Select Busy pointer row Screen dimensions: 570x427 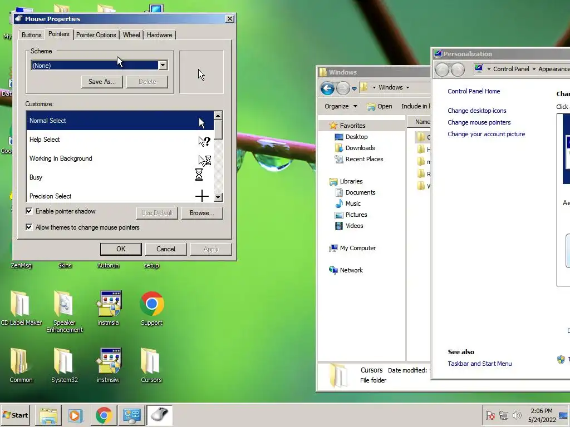(120, 177)
